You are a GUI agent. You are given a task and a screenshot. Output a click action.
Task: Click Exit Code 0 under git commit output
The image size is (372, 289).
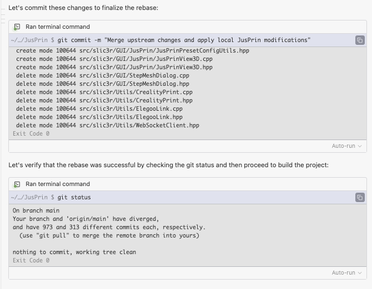coord(31,133)
